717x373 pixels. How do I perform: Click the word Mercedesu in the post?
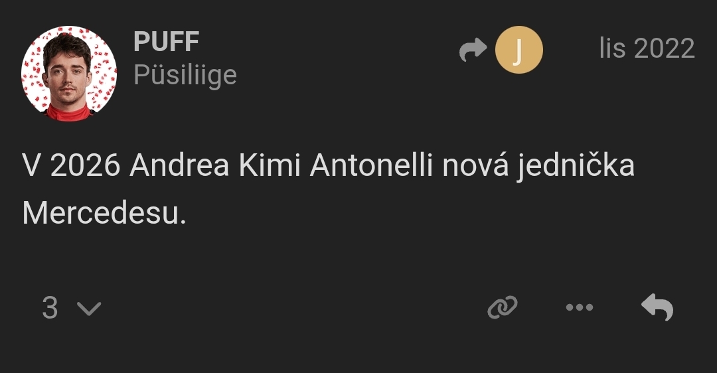[104, 214]
